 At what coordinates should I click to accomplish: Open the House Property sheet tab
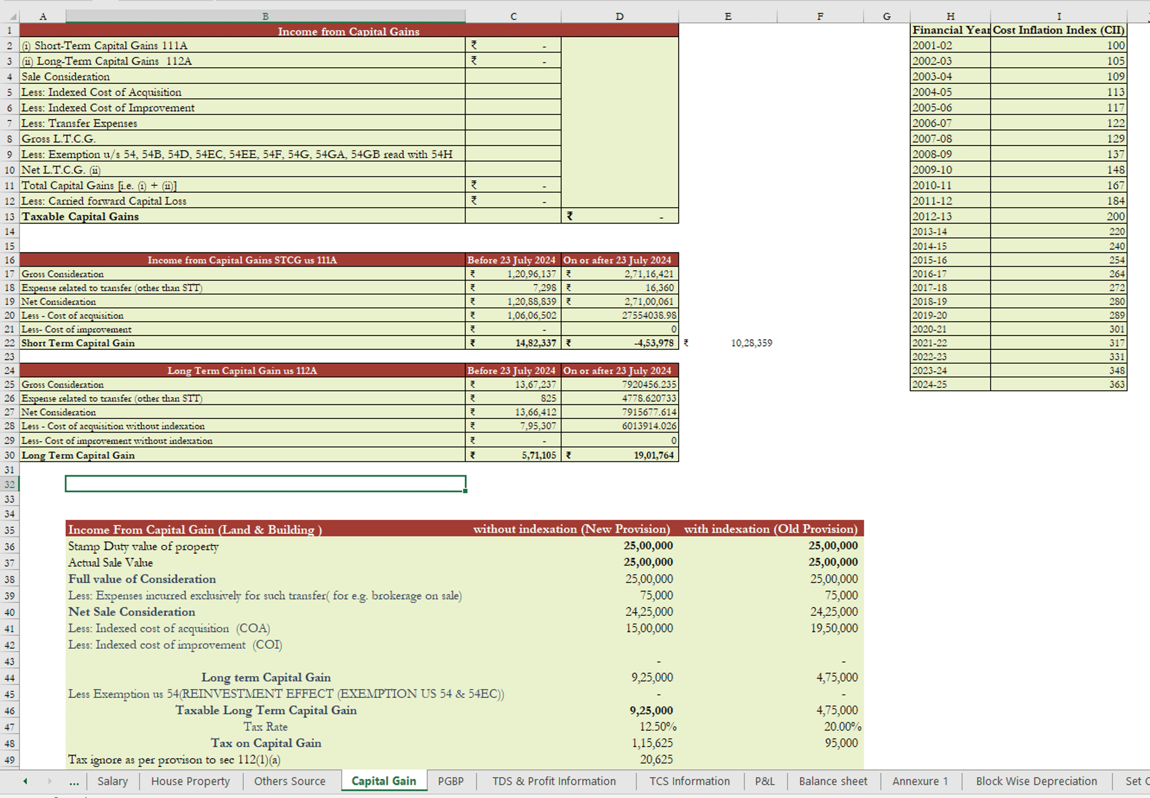(190, 781)
